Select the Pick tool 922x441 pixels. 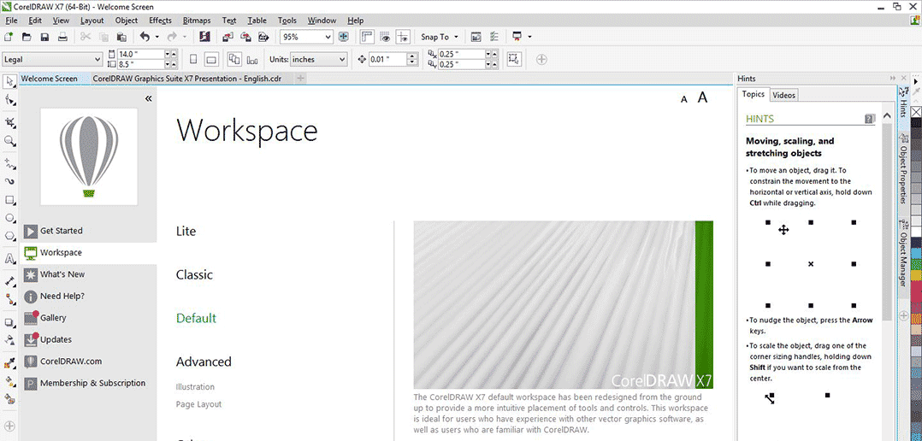(10, 80)
